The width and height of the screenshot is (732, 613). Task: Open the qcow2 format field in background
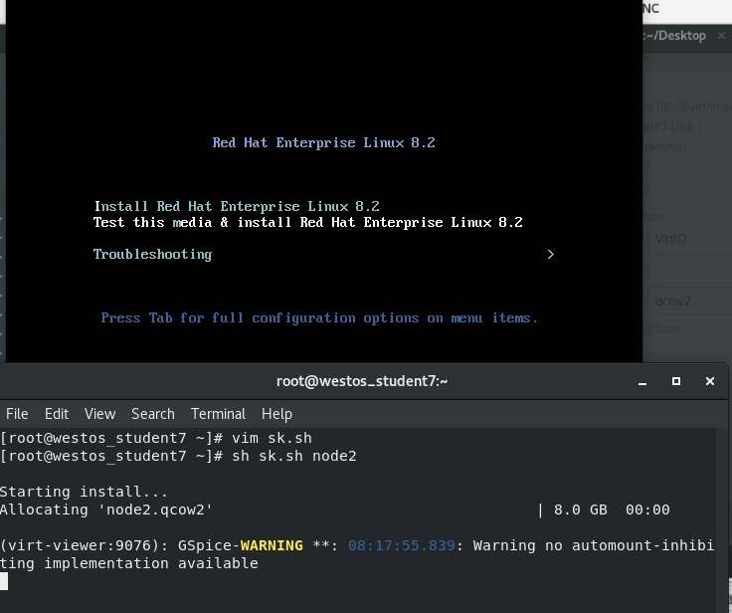[690, 302]
